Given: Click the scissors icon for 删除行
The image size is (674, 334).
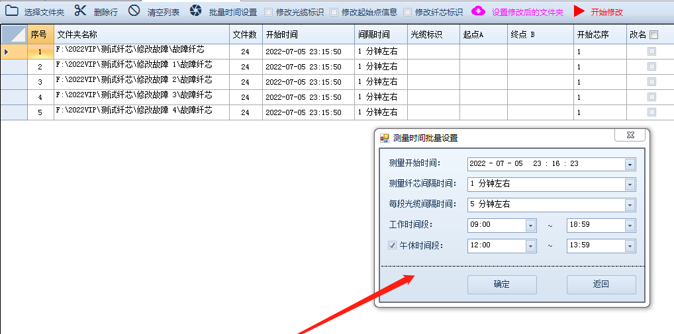Looking at the screenshot, I should tap(80, 11).
